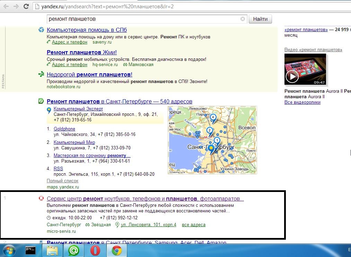351x257 pixels.
Task: Click the maps.yandex.ru source URL
Action: 63,187
